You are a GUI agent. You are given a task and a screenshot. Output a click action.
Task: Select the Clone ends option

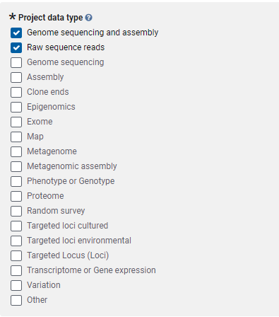pyautogui.click(x=16, y=92)
